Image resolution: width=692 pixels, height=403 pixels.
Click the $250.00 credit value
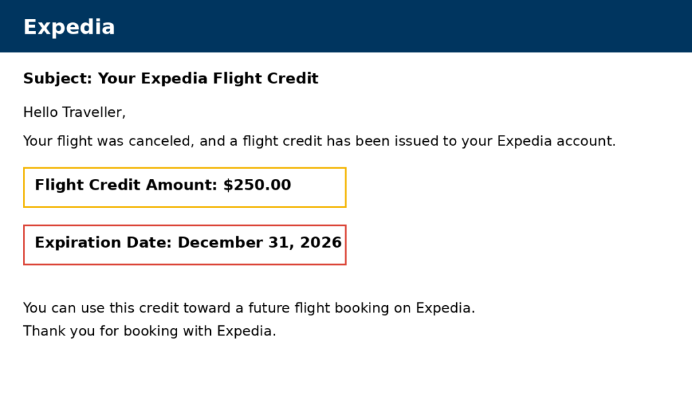pos(257,185)
